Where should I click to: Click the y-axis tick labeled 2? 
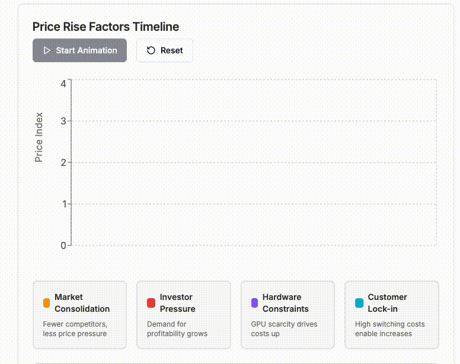tap(63, 162)
